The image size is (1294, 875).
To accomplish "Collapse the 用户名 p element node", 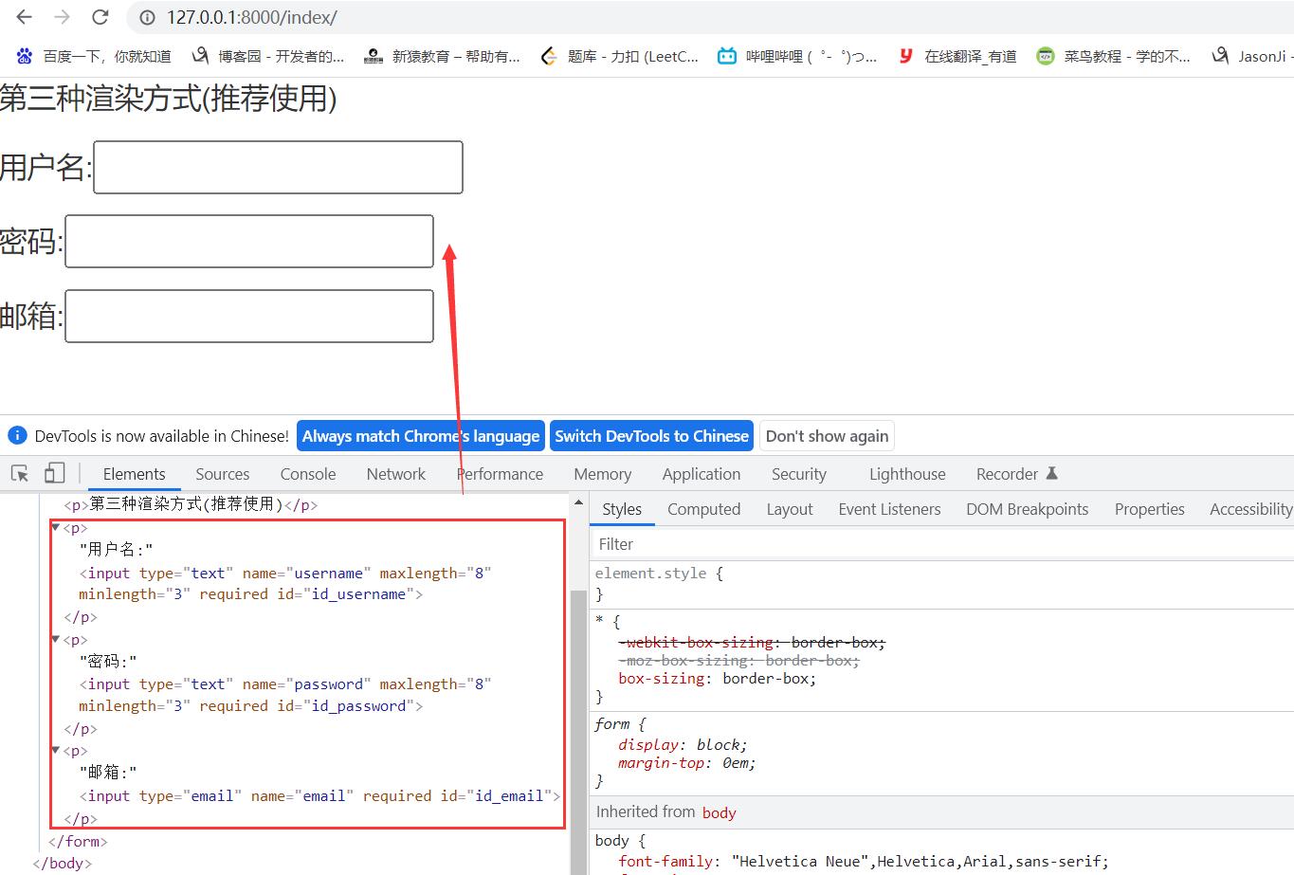I will point(55,527).
